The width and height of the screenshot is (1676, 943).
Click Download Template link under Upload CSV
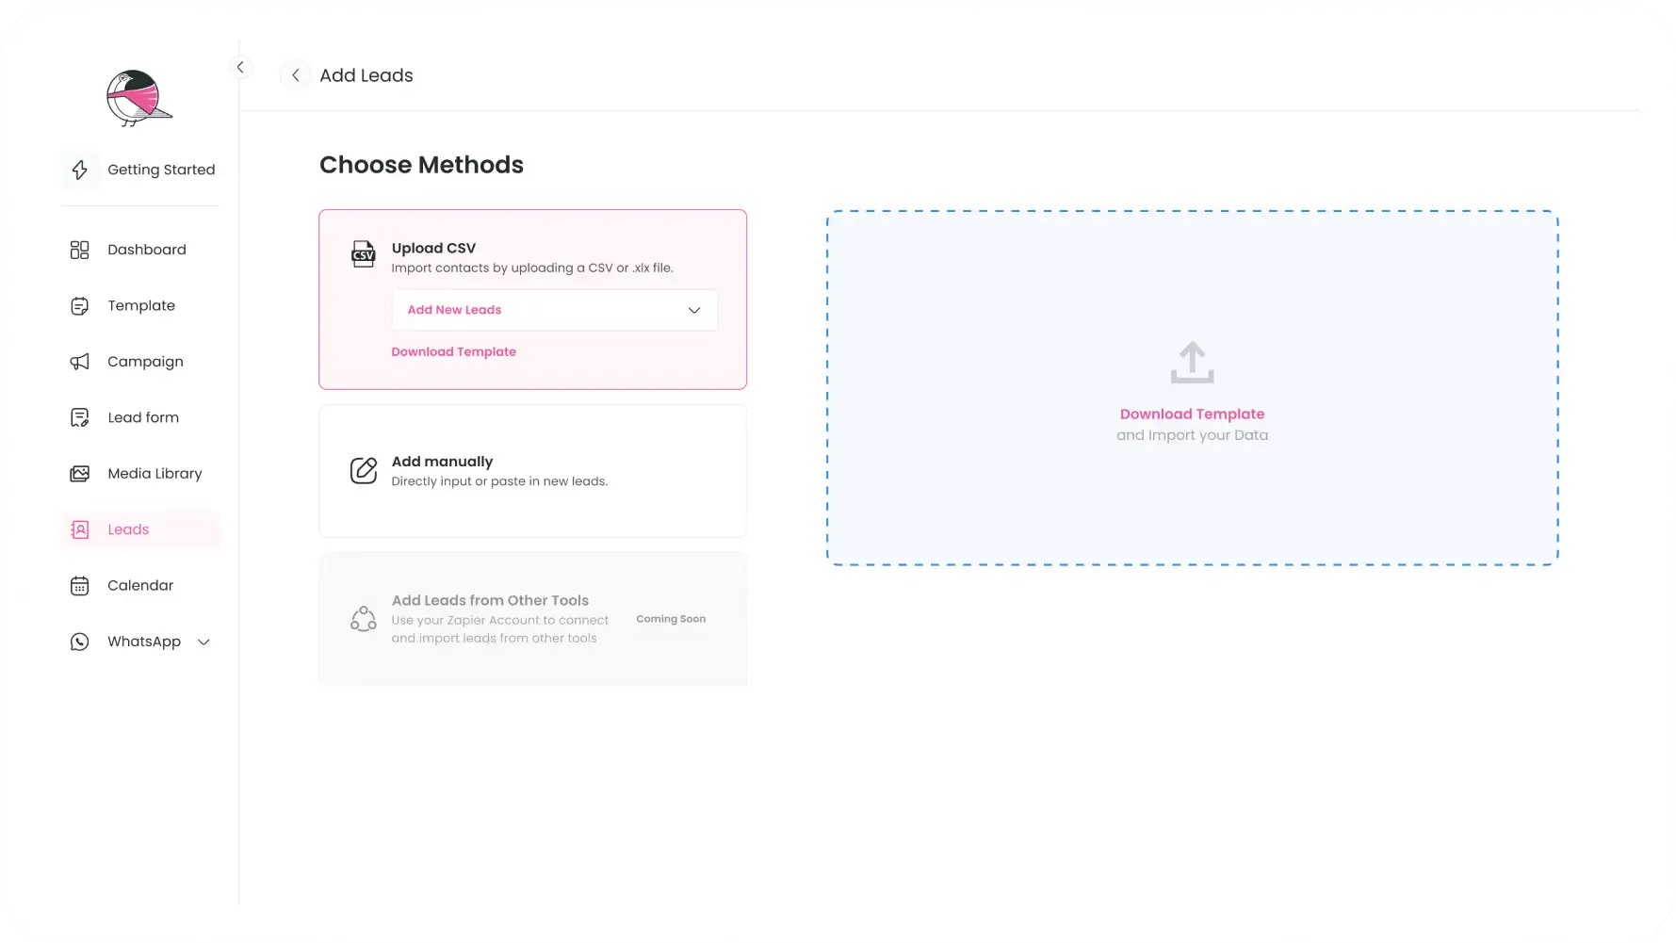[x=454, y=352]
